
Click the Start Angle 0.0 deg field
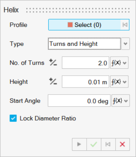(79, 101)
